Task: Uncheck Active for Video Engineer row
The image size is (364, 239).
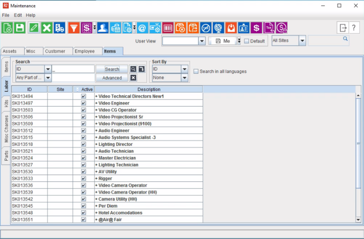Action: pos(83,103)
